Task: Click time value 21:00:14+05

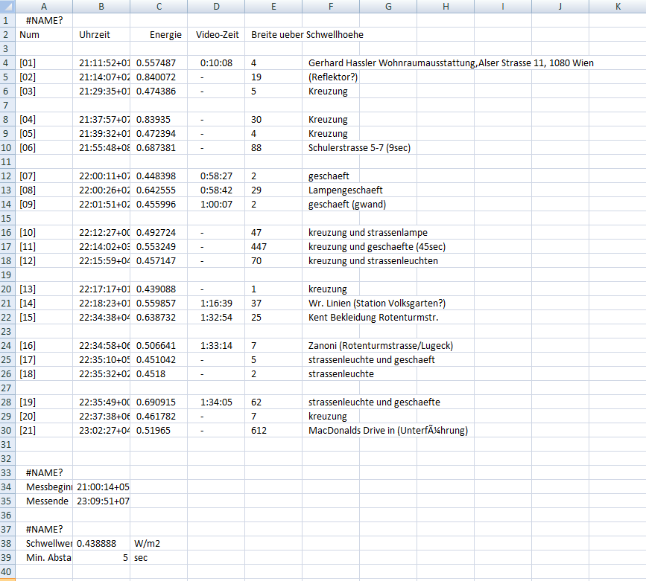Action: [x=101, y=487]
